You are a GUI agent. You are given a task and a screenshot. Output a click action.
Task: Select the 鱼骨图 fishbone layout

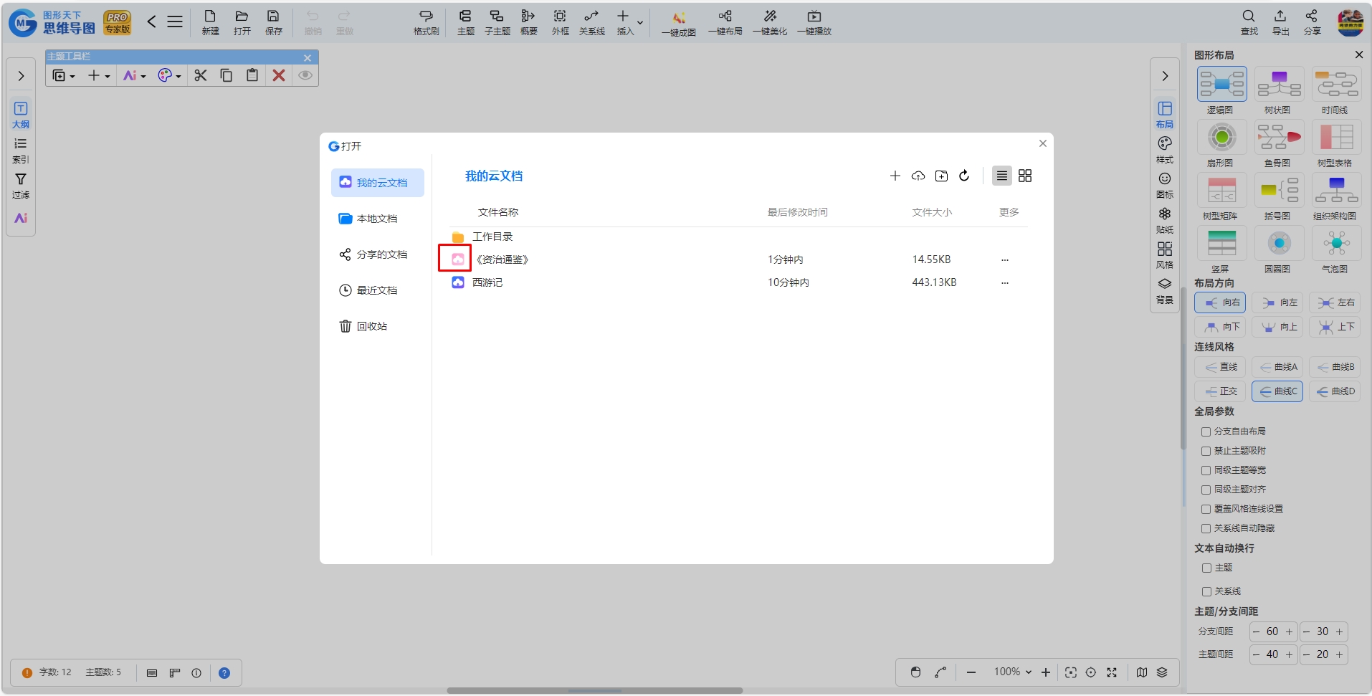coord(1279,143)
